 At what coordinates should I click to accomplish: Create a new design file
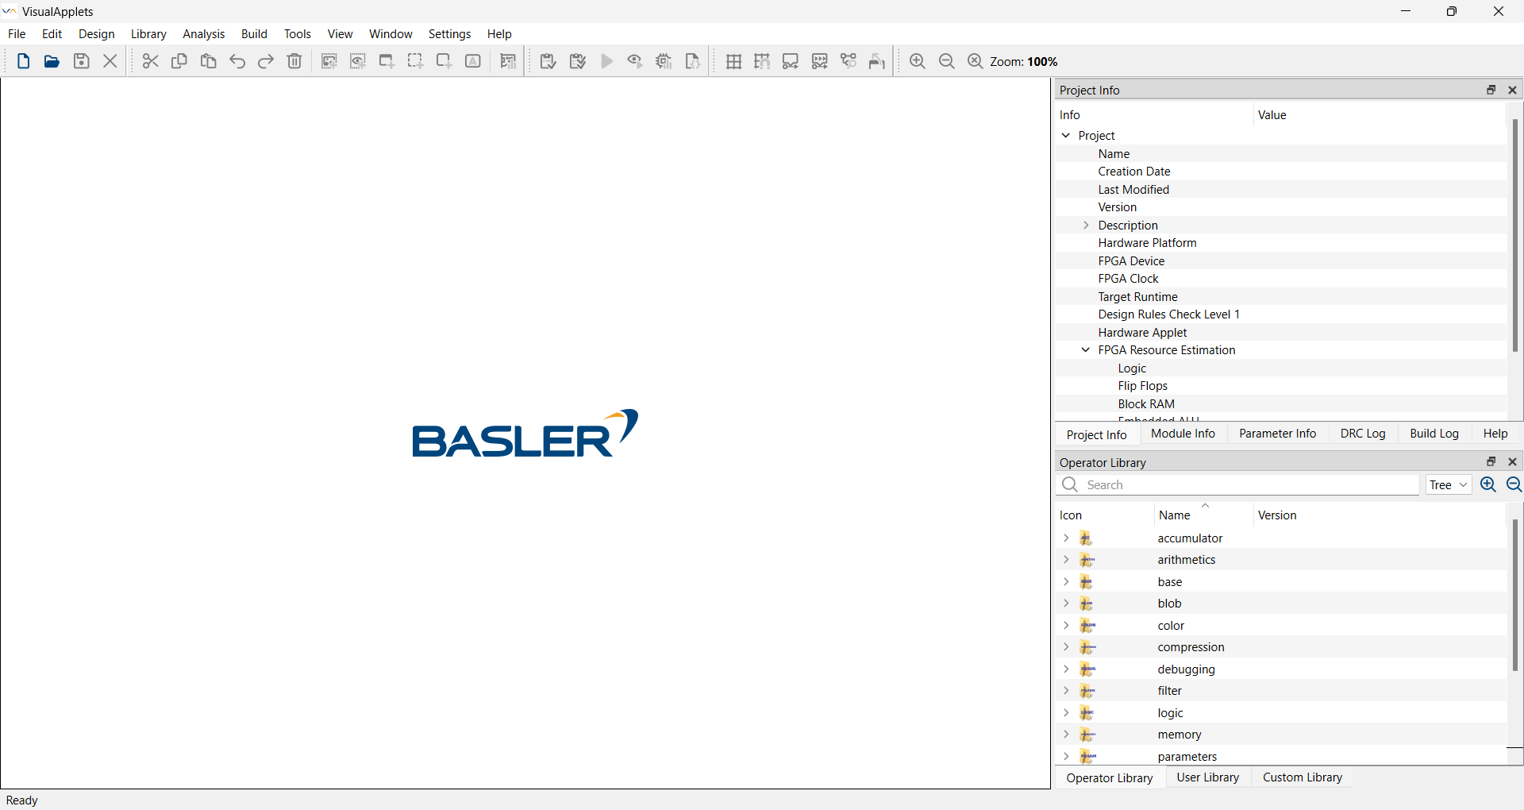[23, 61]
